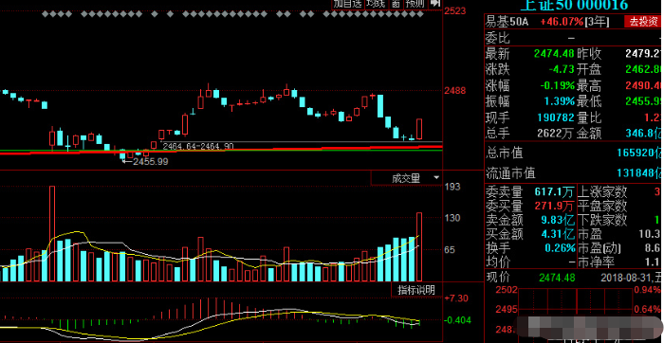Expand the 成交量 indicator dropdown
The height and width of the screenshot is (343, 664).
(406, 178)
